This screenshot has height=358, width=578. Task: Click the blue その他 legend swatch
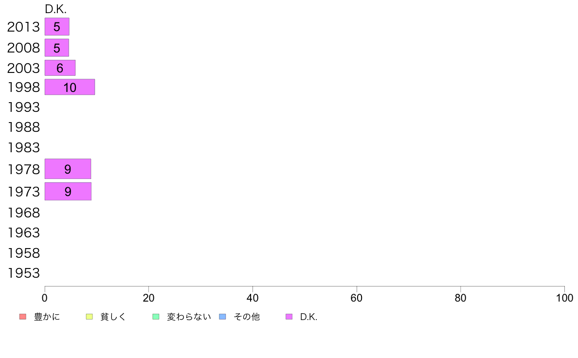[223, 317]
